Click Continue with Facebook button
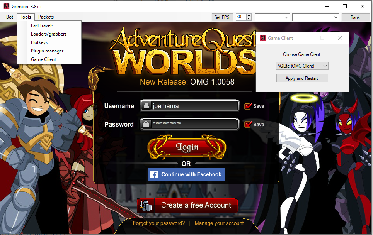The image size is (373, 235). tap(186, 174)
